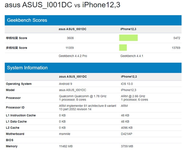Click the '11482 MB' memory value
Image resolution: width=183 pixels, height=150 pixels.
click(x=66, y=146)
